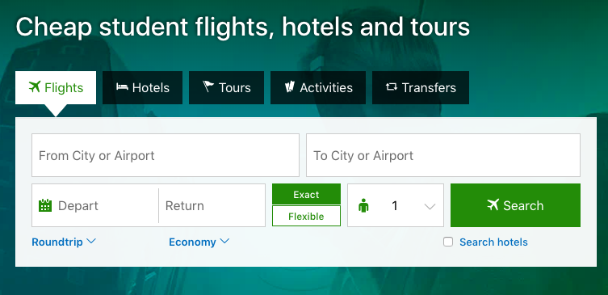The height and width of the screenshot is (295, 608).
Task: Switch to the Activities tab
Action: pyautogui.click(x=318, y=87)
